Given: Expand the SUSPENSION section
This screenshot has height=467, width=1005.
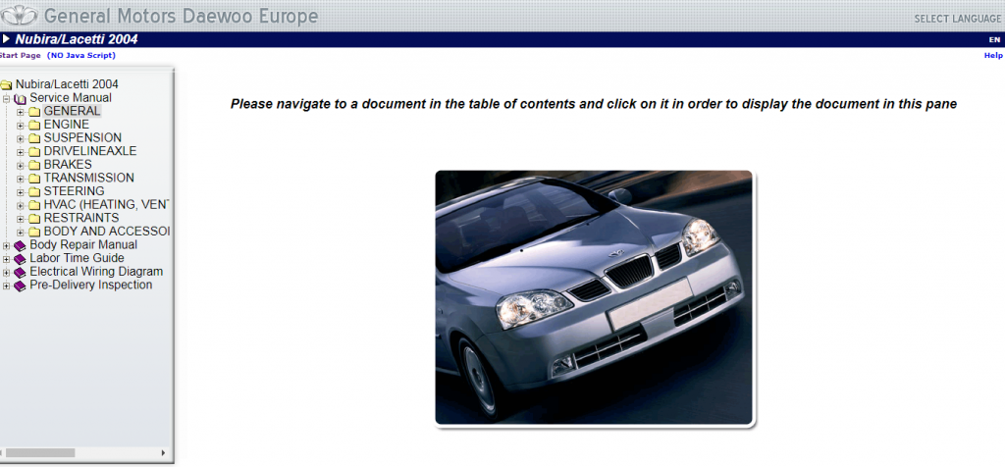Looking at the screenshot, I should click(21, 138).
